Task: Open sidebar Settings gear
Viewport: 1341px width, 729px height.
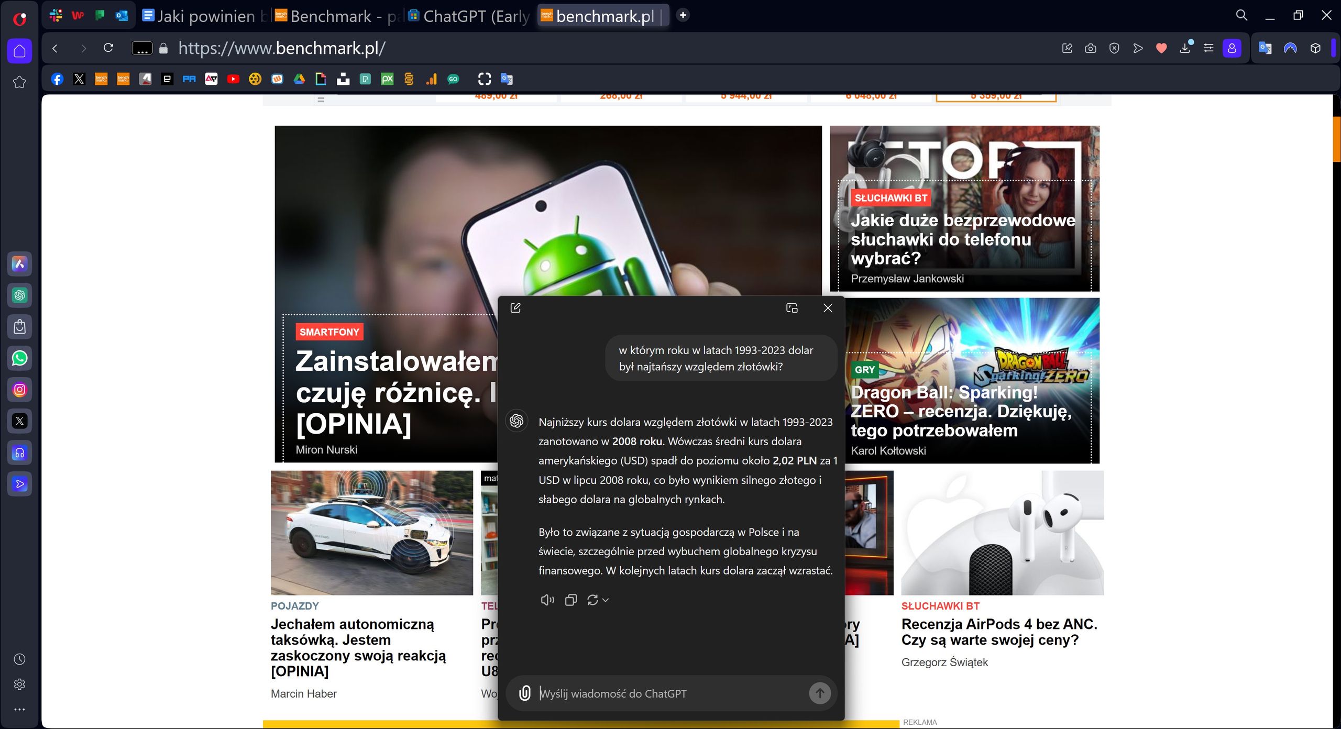Action: coord(19,684)
